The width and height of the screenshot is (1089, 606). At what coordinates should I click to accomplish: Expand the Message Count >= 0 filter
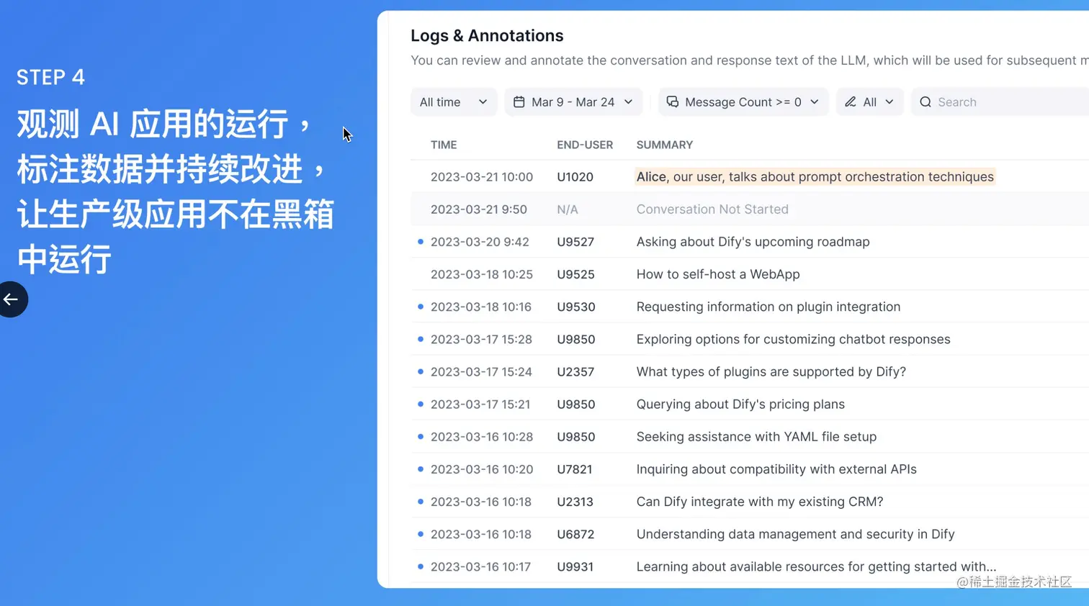(743, 102)
